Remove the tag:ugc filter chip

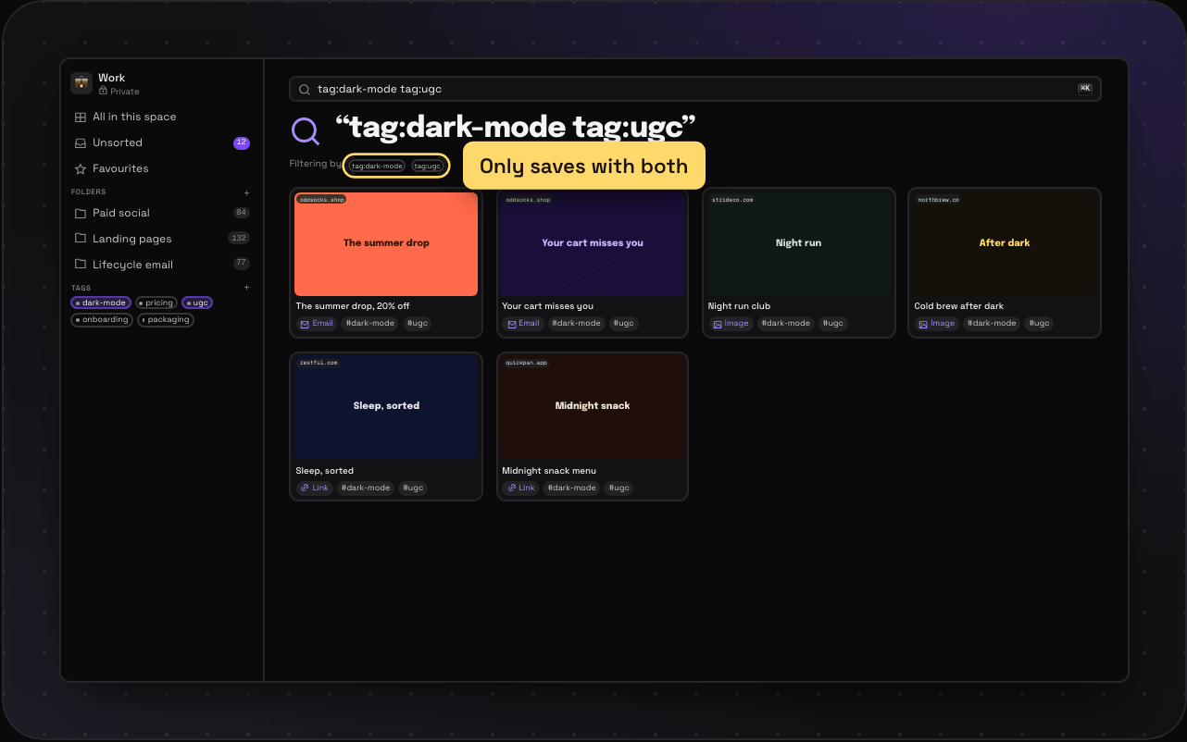(x=427, y=167)
